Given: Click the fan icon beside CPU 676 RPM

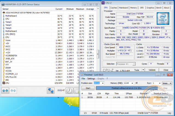Looking at the screenshot, I should [4, 83].
